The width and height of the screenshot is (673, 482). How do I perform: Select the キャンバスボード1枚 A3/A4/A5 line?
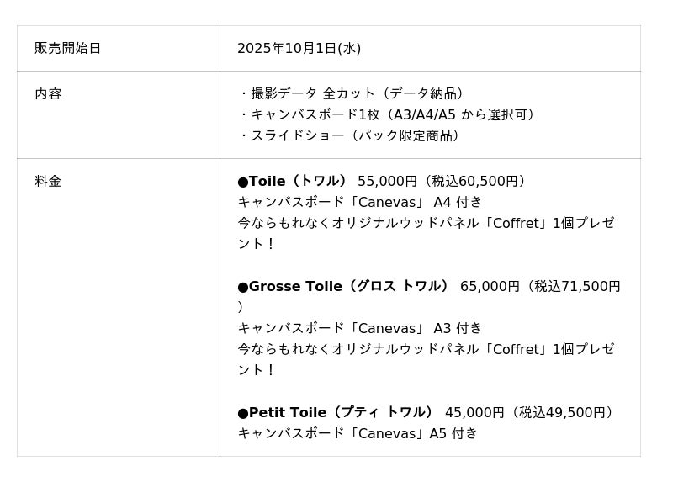pos(389,114)
